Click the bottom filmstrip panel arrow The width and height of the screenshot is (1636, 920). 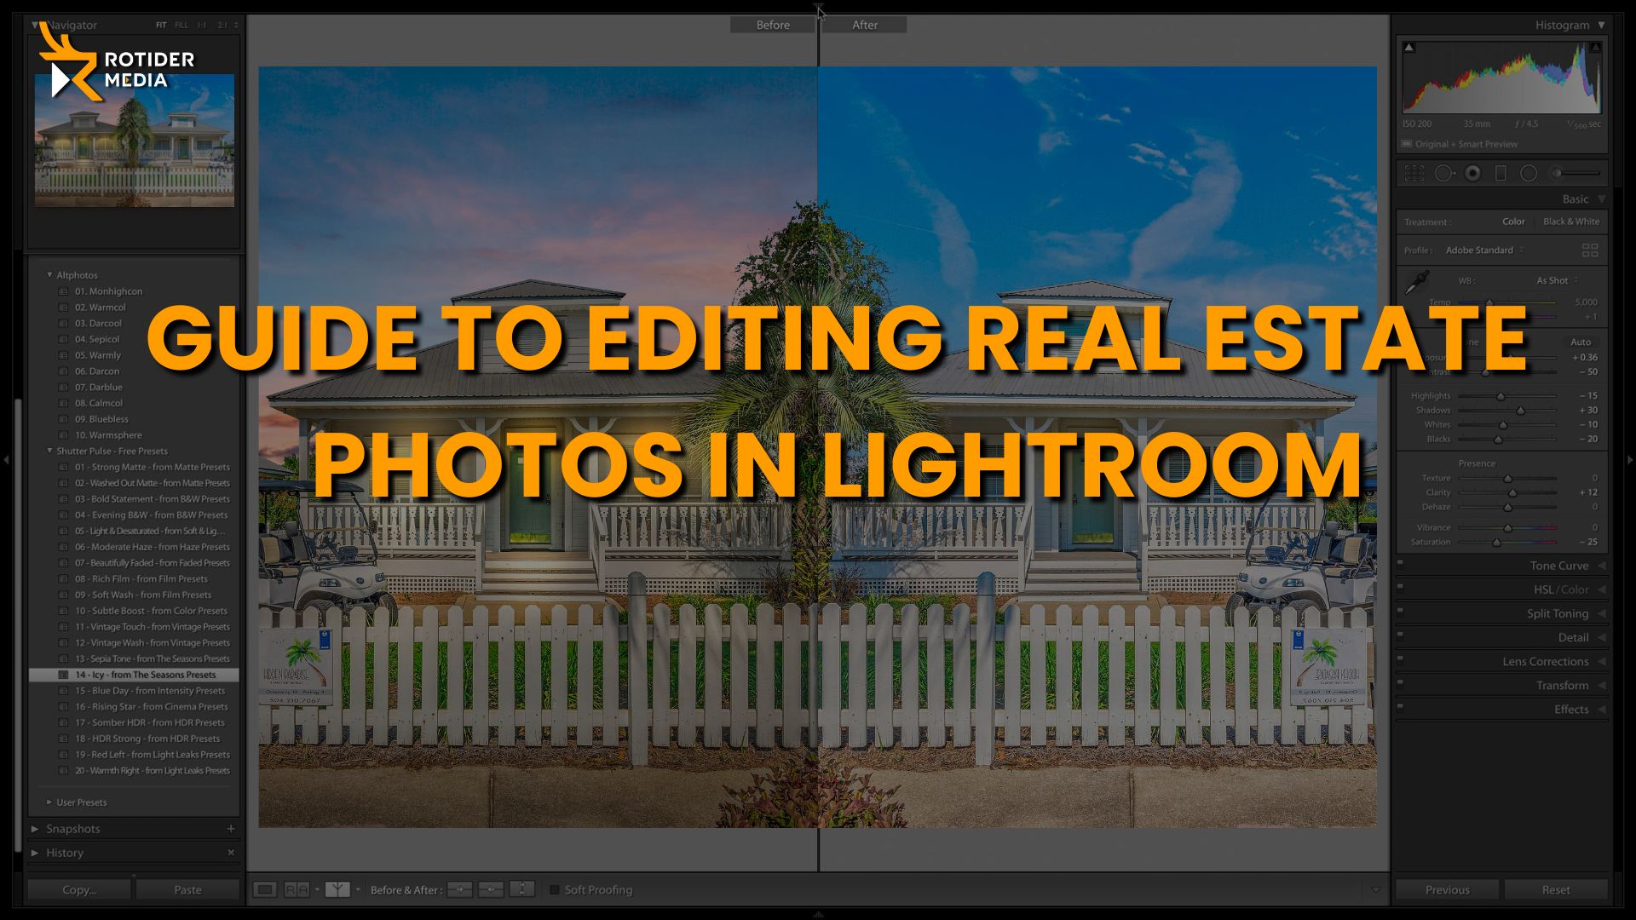(x=818, y=915)
